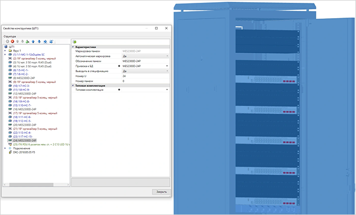This screenshot has width=356, height=215.
Task: Collapse the Типовая комплектация section header
Action: [x=73, y=85]
